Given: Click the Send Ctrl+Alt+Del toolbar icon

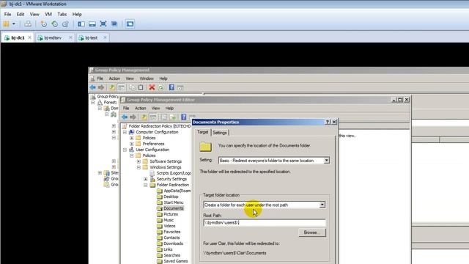Looking at the screenshot, I should 28,24.
